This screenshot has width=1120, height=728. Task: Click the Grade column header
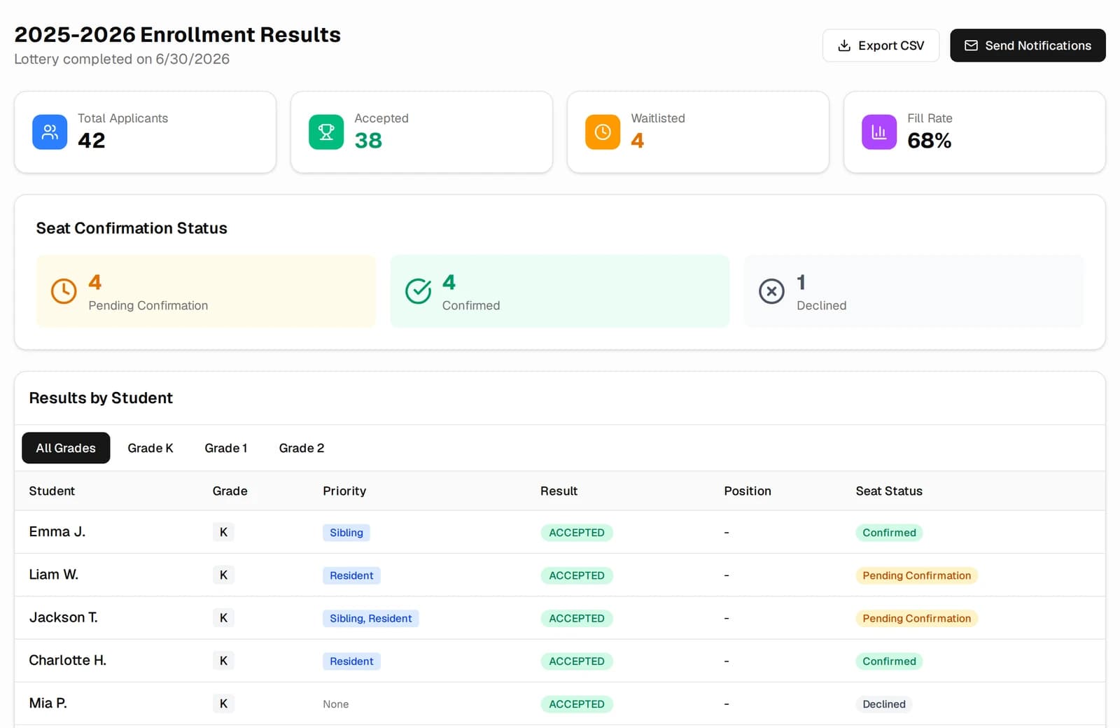(230, 491)
